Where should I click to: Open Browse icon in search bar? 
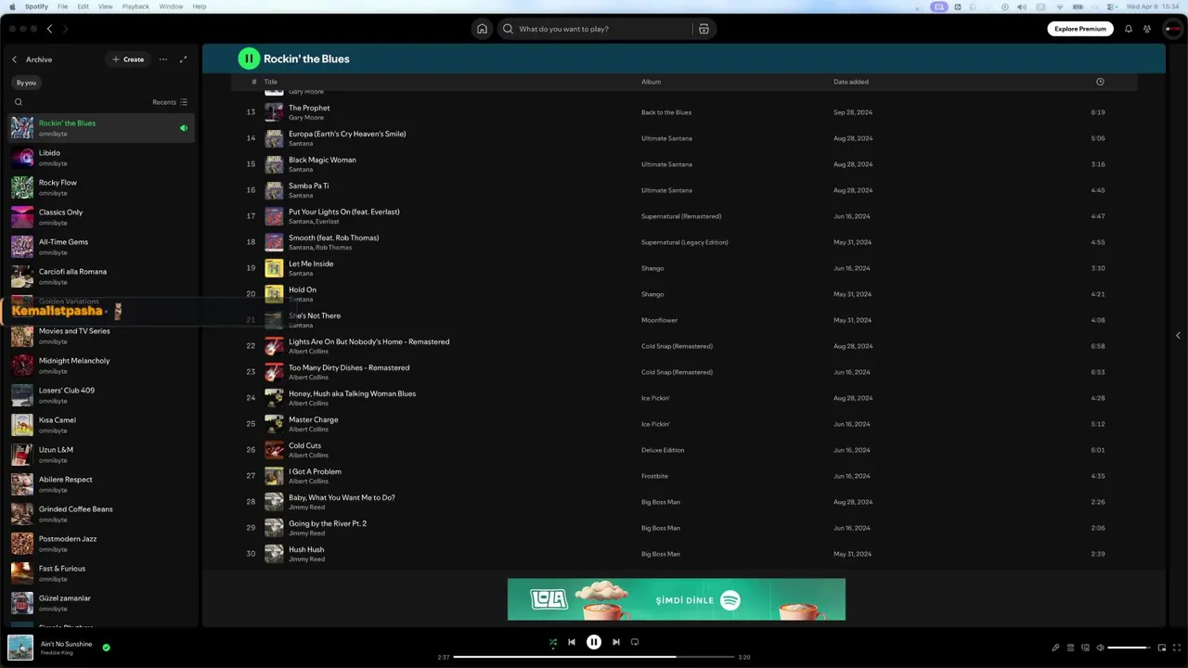[704, 29]
